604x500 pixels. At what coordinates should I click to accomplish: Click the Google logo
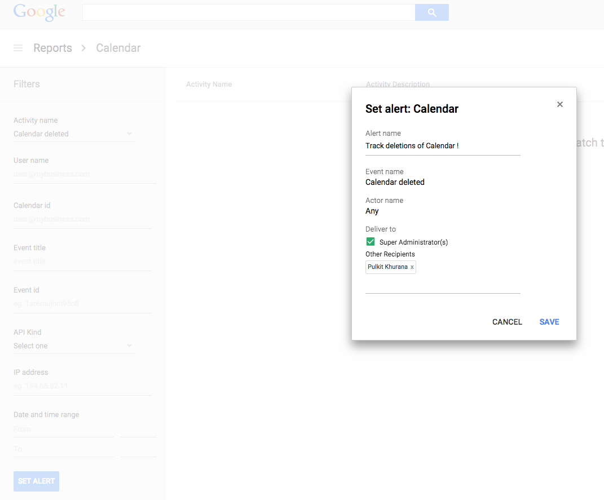point(39,12)
